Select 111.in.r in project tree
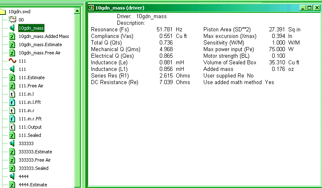The height and width of the screenshot is (188, 322). tap(26, 110)
